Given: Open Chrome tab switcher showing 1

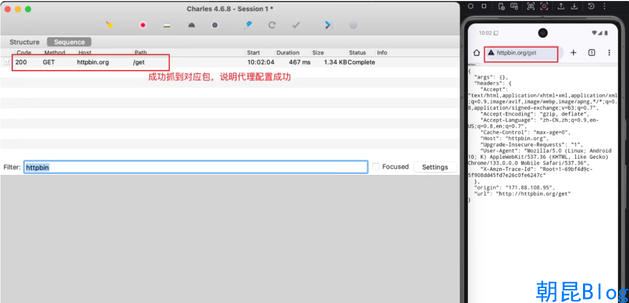Looking at the screenshot, I should pos(591,52).
